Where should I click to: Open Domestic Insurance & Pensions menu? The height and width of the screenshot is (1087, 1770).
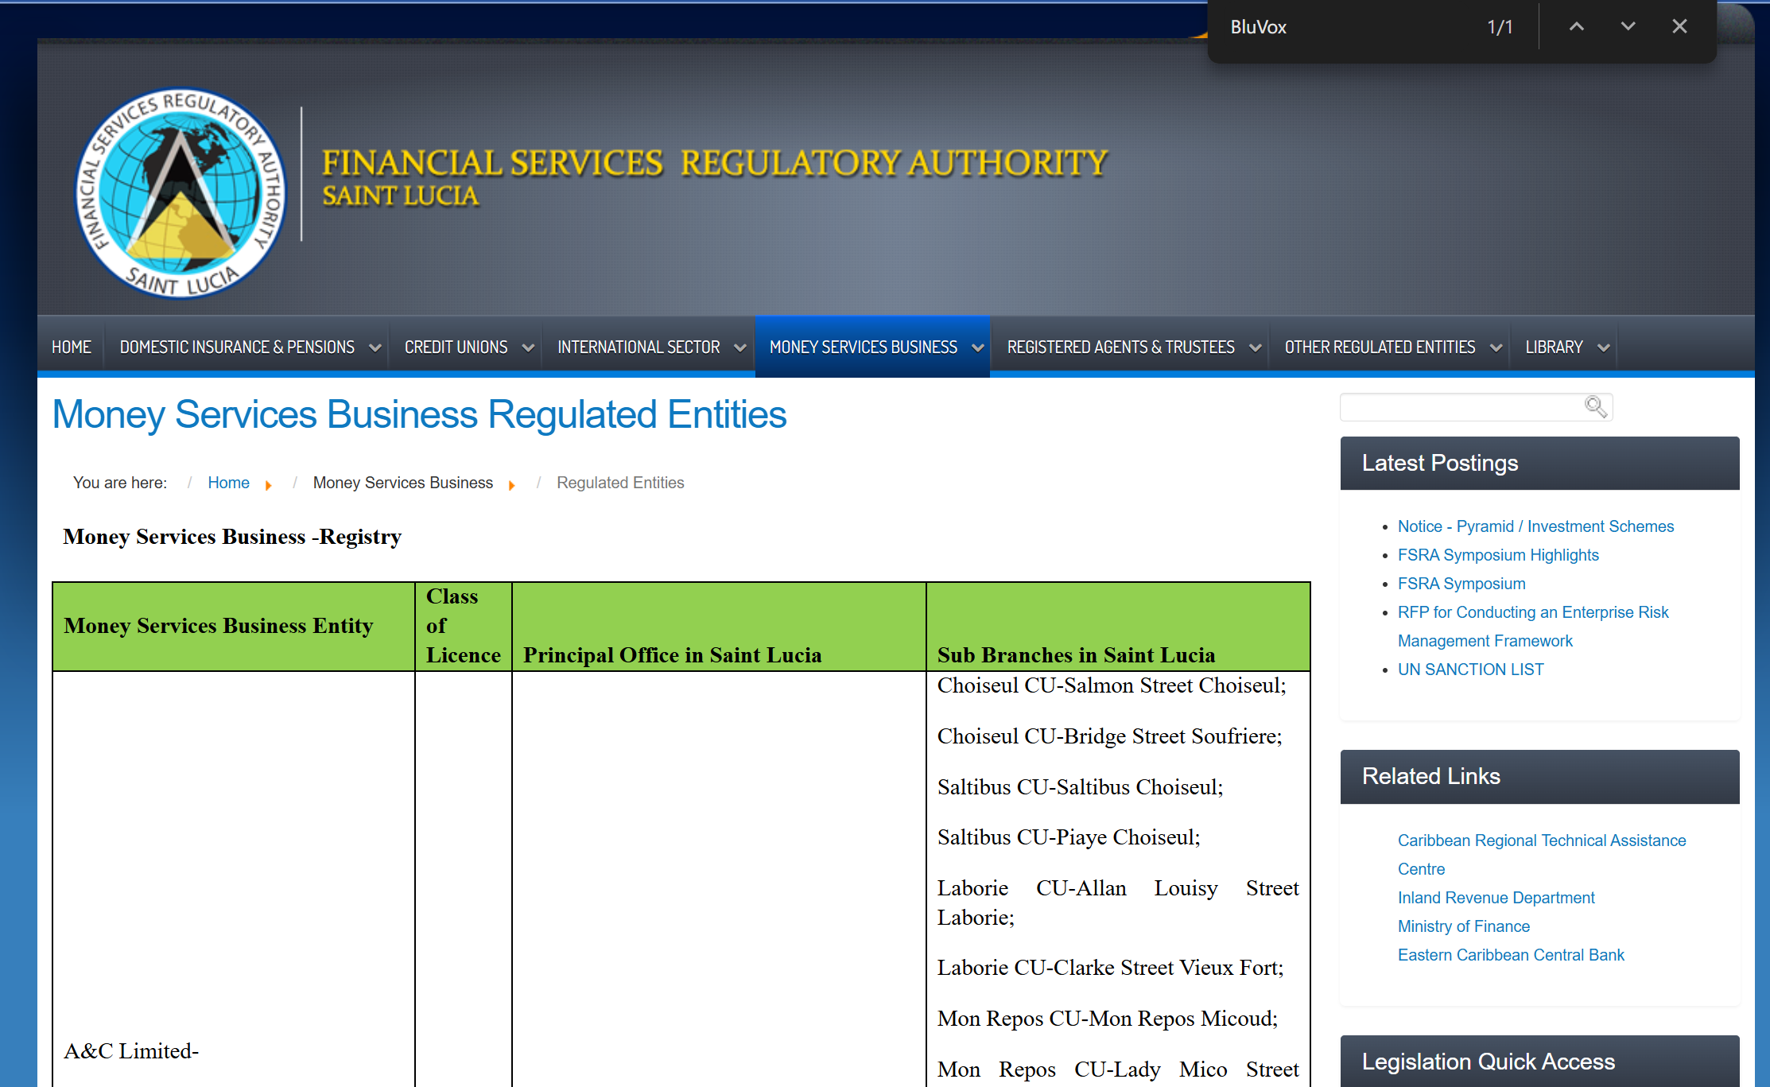(237, 347)
